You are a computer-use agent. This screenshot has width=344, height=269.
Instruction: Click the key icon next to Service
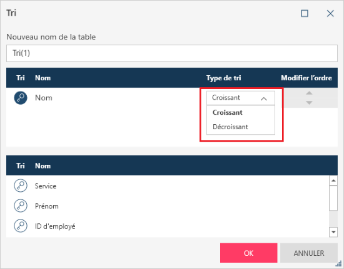21,186
